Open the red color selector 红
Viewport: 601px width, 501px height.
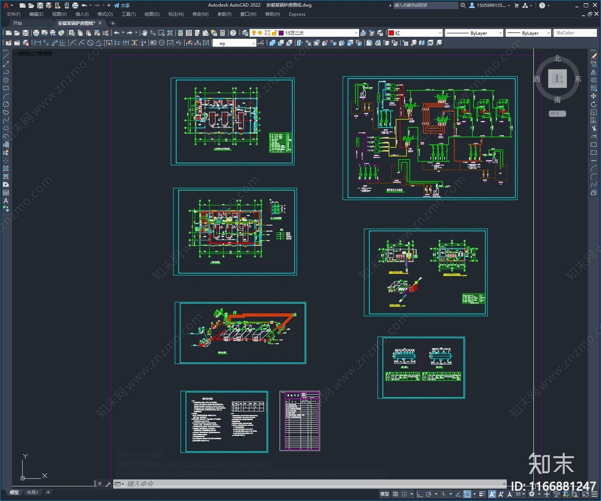click(x=415, y=33)
